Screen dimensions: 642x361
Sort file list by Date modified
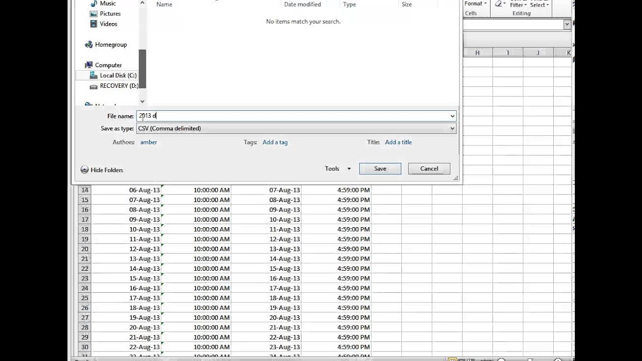click(x=303, y=5)
